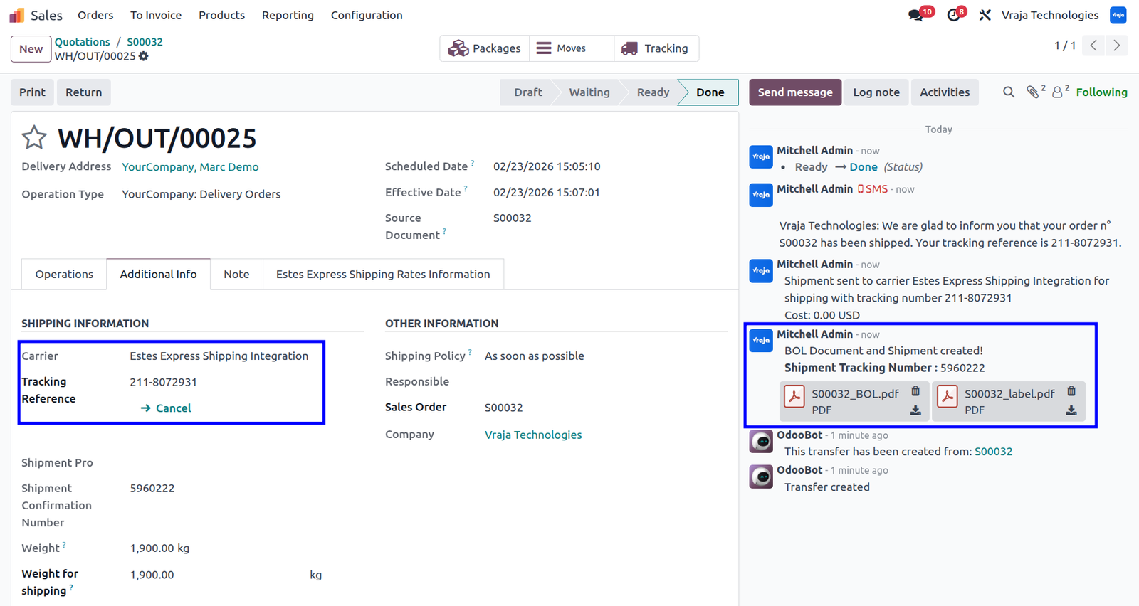The height and width of the screenshot is (606, 1139).
Task: Toggle the Following status
Action: (x=1101, y=92)
